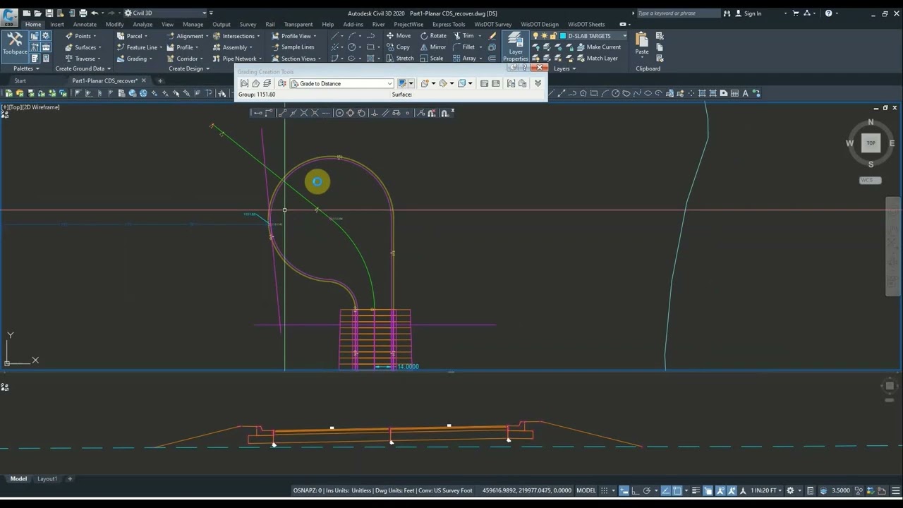Image resolution: width=903 pixels, height=508 pixels.
Task: Toggle ortho mode in status bar
Action: click(x=635, y=490)
